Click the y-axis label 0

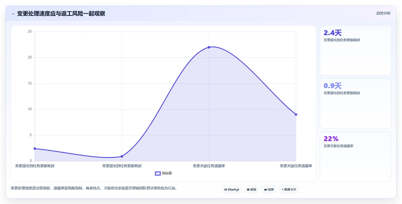point(31,161)
